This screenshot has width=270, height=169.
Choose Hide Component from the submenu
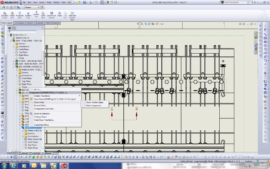pos(94,105)
